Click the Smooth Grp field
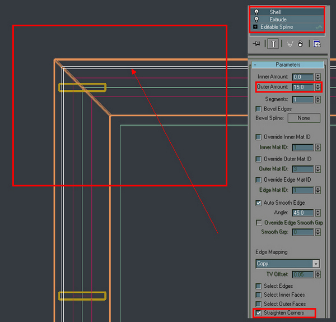336x322 pixels. pos(303,232)
